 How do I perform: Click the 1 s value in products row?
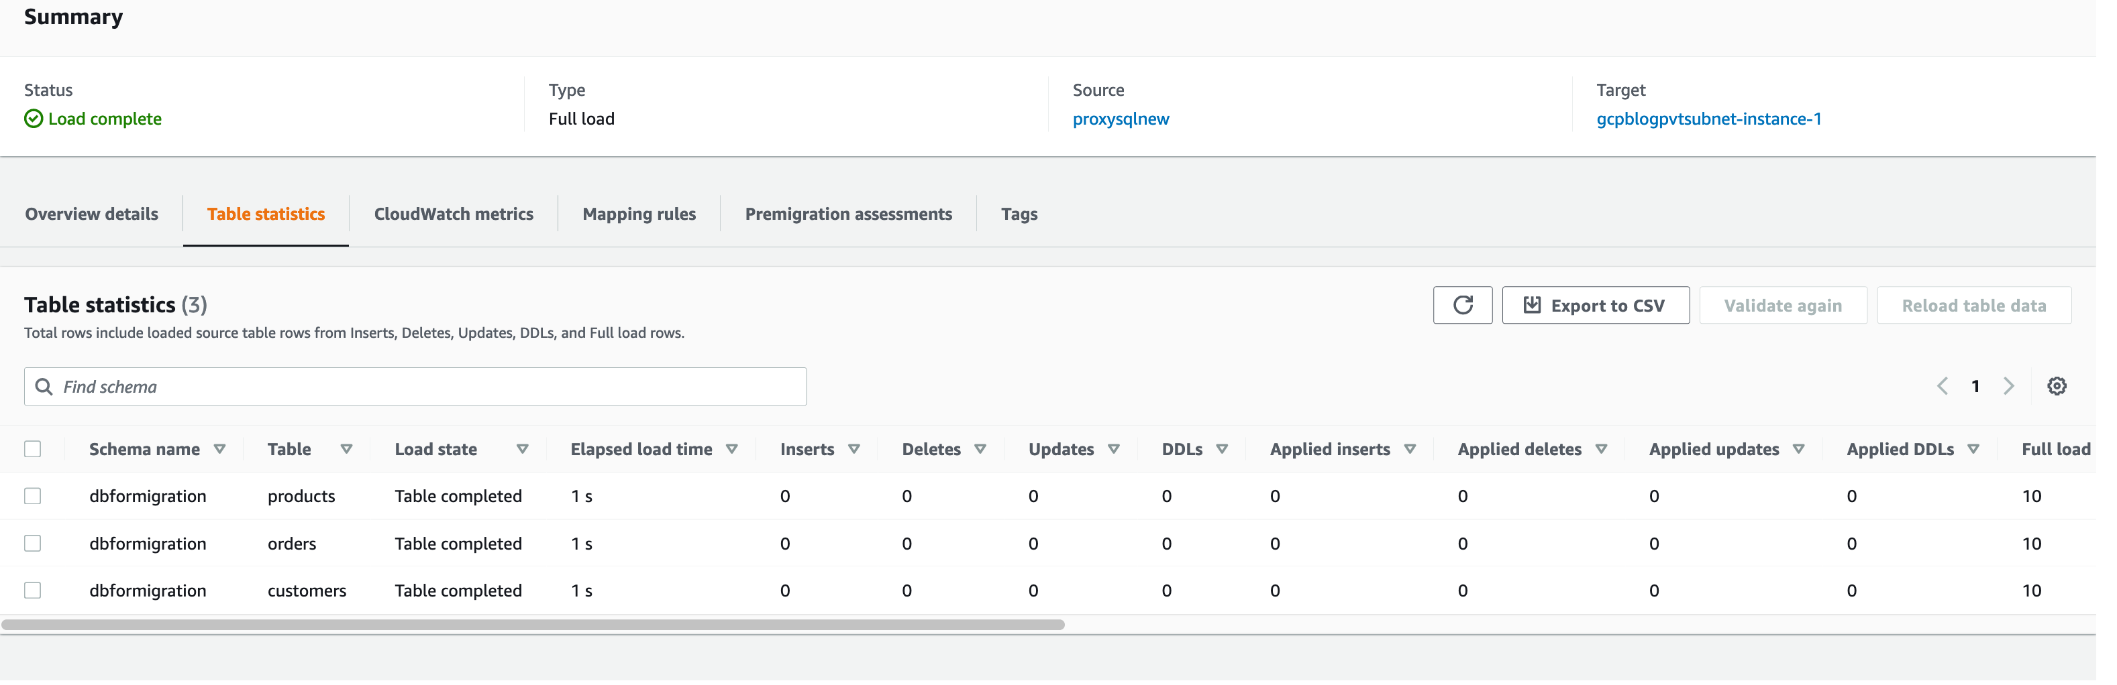[586, 501]
